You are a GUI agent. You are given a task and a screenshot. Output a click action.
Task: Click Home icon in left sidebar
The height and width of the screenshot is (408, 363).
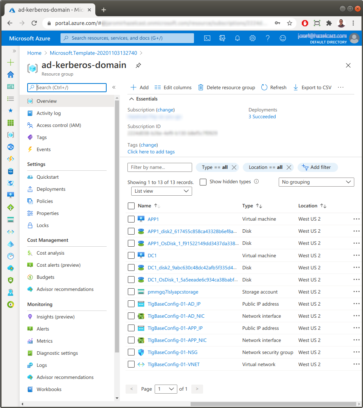click(x=11, y=74)
